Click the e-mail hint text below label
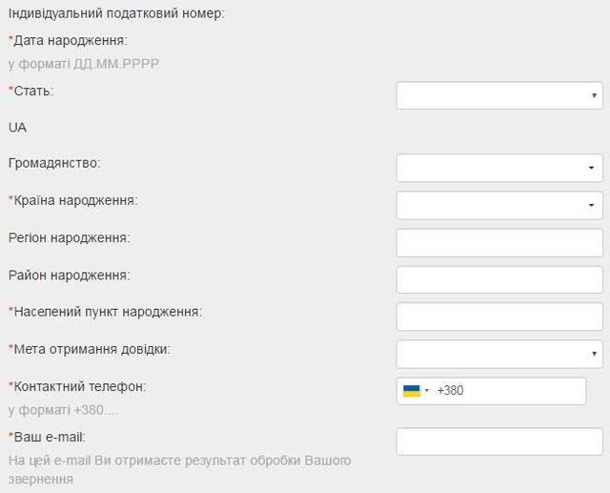Viewport: 610px width, 493px height. (x=180, y=470)
